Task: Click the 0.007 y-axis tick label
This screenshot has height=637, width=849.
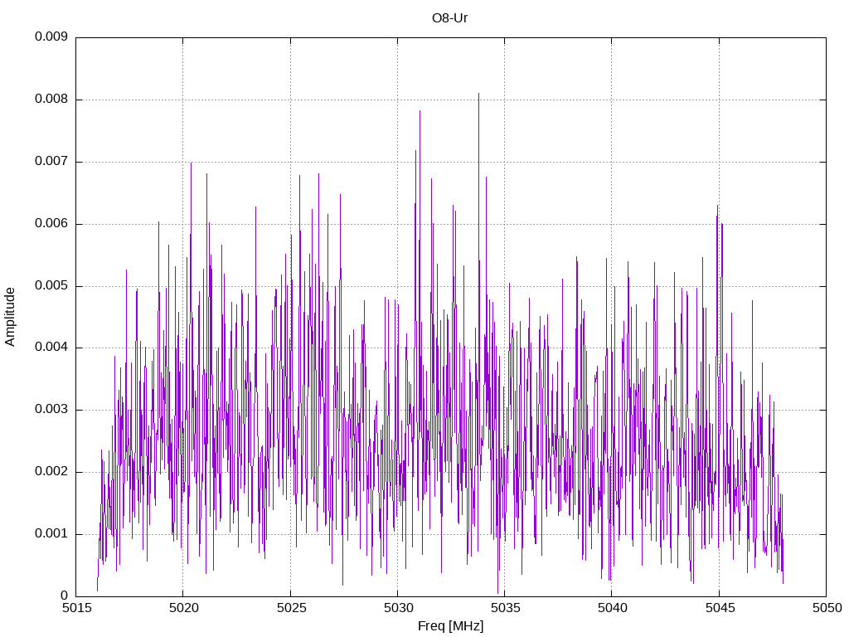Action: 51,162
